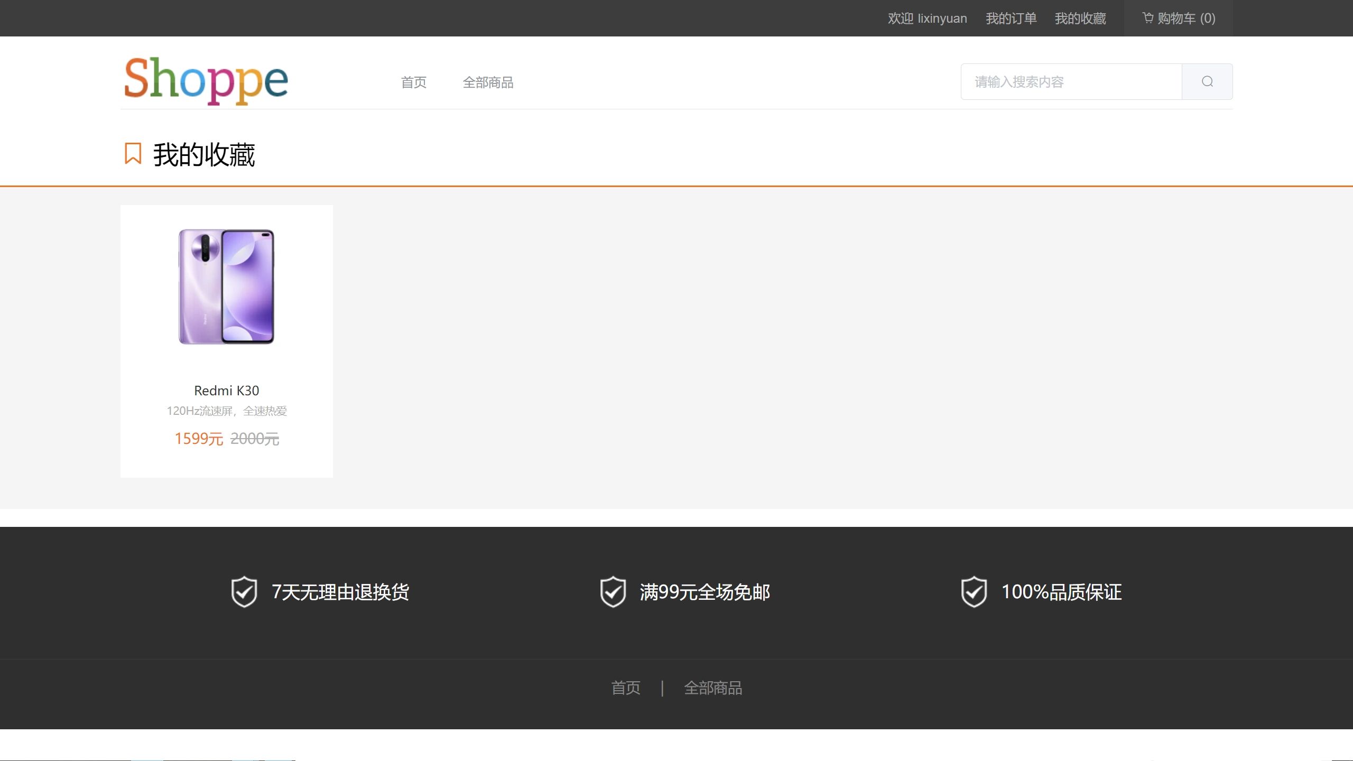Viewport: 1353px width, 761px height.
Task: Open the Redmi K30 product image
Action: click(x=227, y=287)
